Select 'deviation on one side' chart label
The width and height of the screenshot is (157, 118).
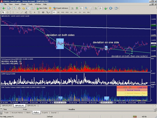tap(106, 42)
